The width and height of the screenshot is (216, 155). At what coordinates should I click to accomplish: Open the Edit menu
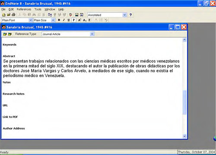[x=11, y=9]
